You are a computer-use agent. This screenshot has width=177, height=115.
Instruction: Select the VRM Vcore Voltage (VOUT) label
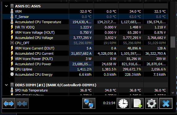pyautogui.click(x=35, y=32)
